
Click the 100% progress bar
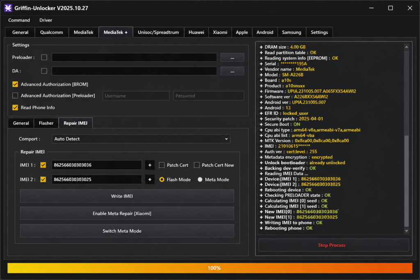[210, 268]
